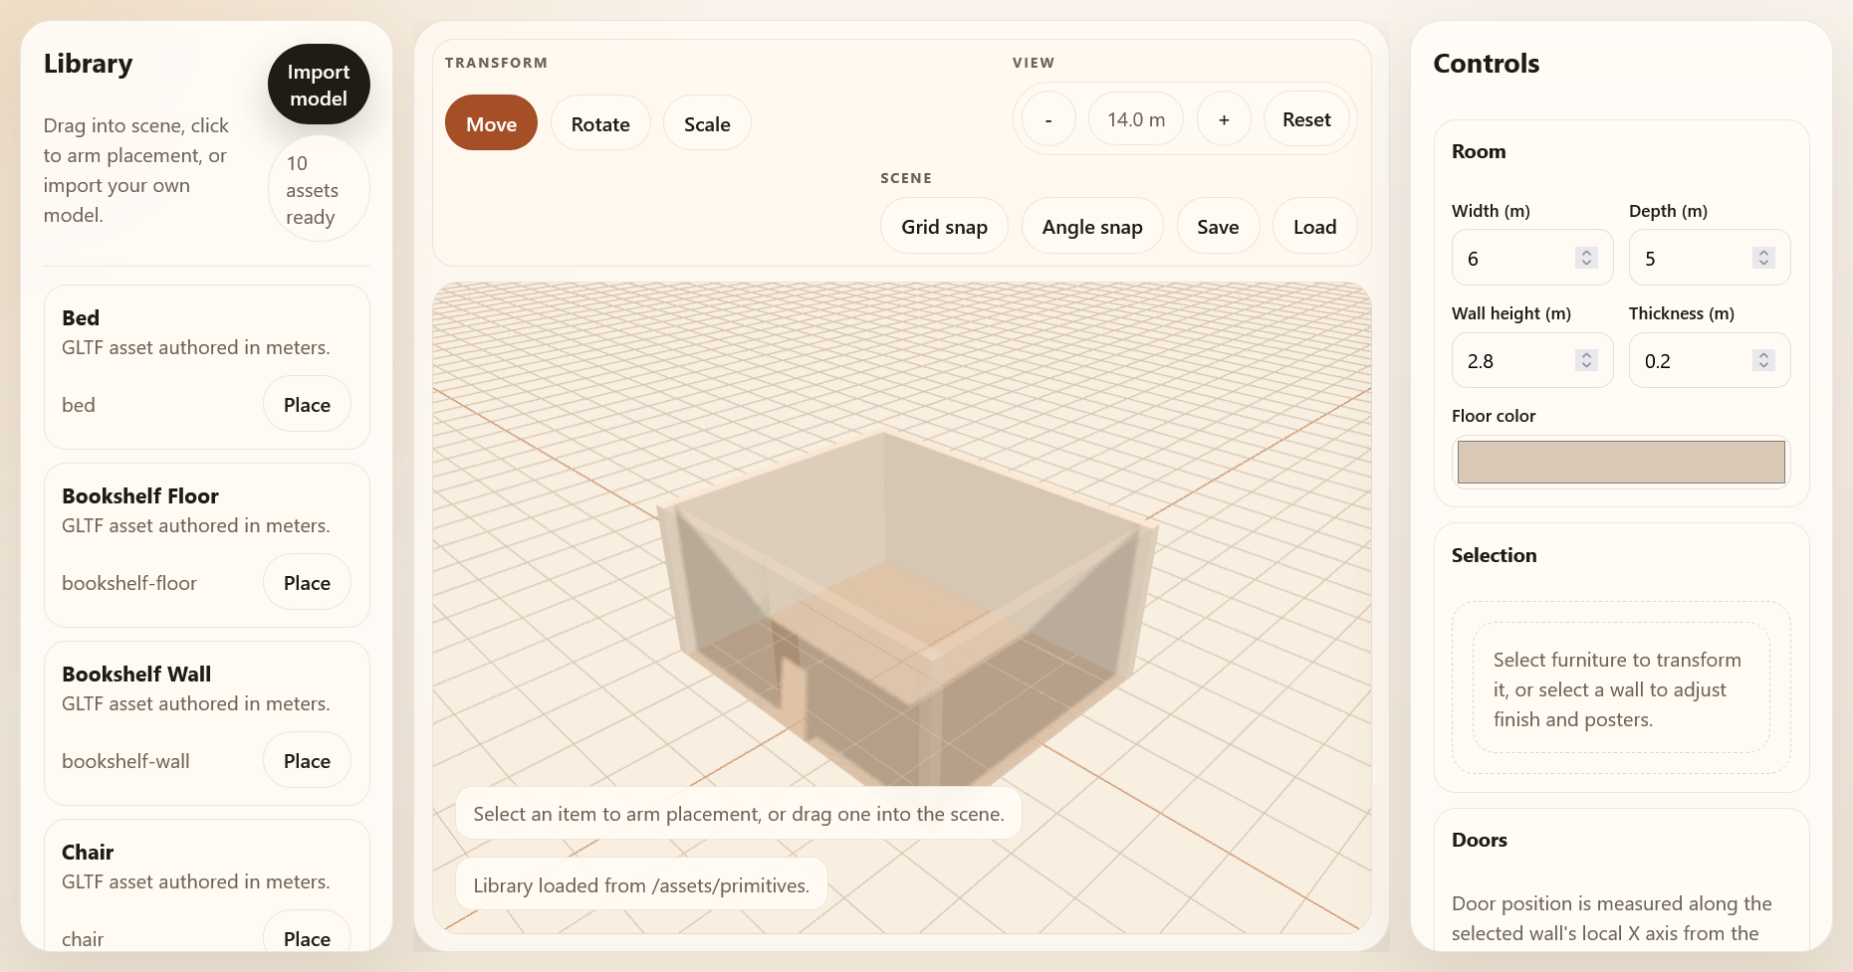Viewport: 1853px width, 972px height.
Task: Click the wall Thickness input field
Action: [x=1693, y=361]
